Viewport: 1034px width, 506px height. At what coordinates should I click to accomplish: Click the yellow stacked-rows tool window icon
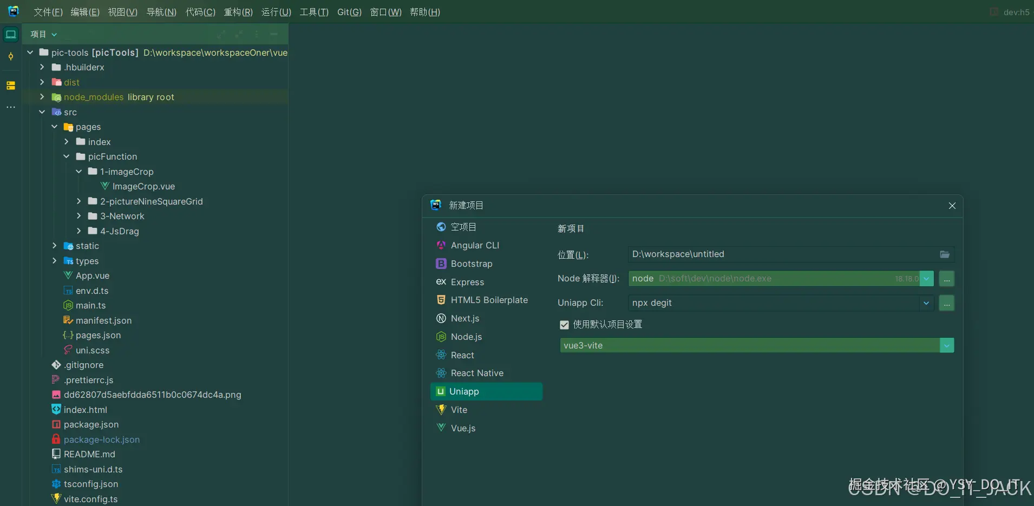pos(11,86)
